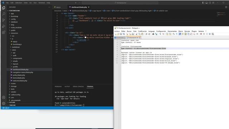This screenshot has height=129, width=229.
Task: Open the Explorer view in VS Code
Action: (4, 8)
